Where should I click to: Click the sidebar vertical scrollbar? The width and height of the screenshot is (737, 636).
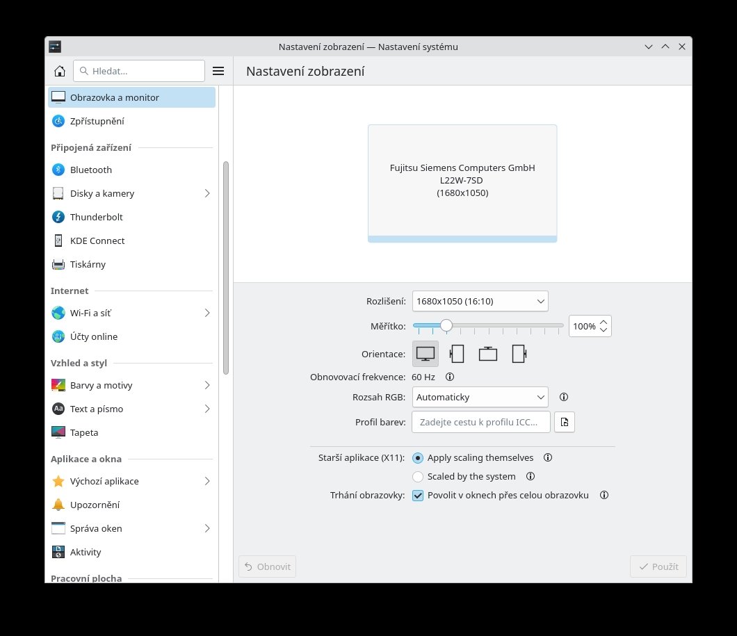click(225, 268)
